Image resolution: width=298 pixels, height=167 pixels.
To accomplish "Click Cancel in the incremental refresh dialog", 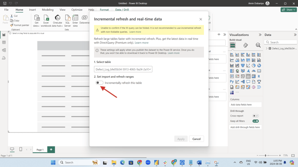I will [196, 139].
